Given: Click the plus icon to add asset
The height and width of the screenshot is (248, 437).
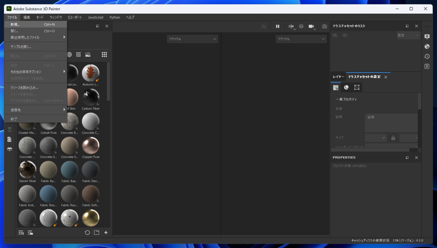Looking at the screenshot, I should coord(106,233).
